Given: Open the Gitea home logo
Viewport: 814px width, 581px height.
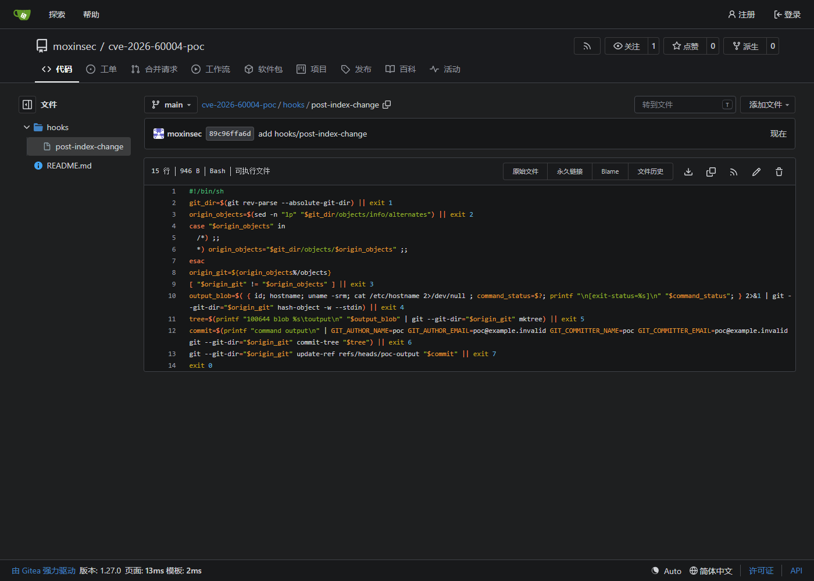Looking at the screenshot, I should click(x=22, y=15).
